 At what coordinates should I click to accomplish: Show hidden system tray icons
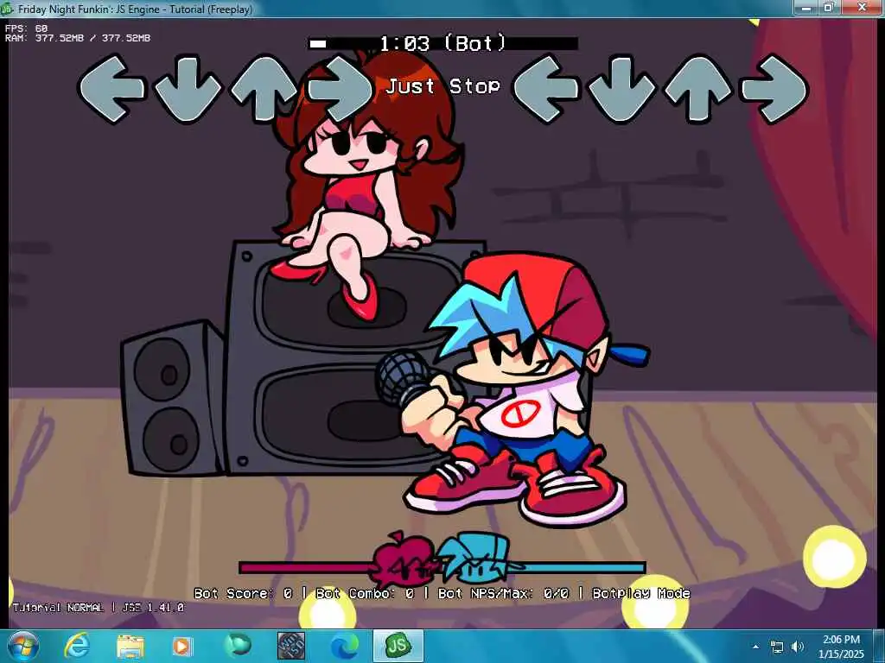pos(755,647)
